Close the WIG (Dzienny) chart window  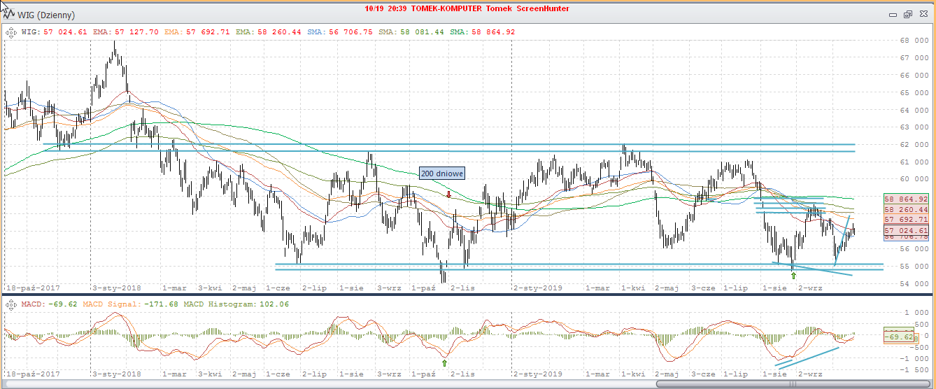(922, 15)
